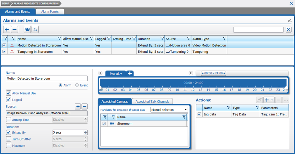Click the Actions remove minus button
Screen dimensions: 295x154
tap(278, 100)
